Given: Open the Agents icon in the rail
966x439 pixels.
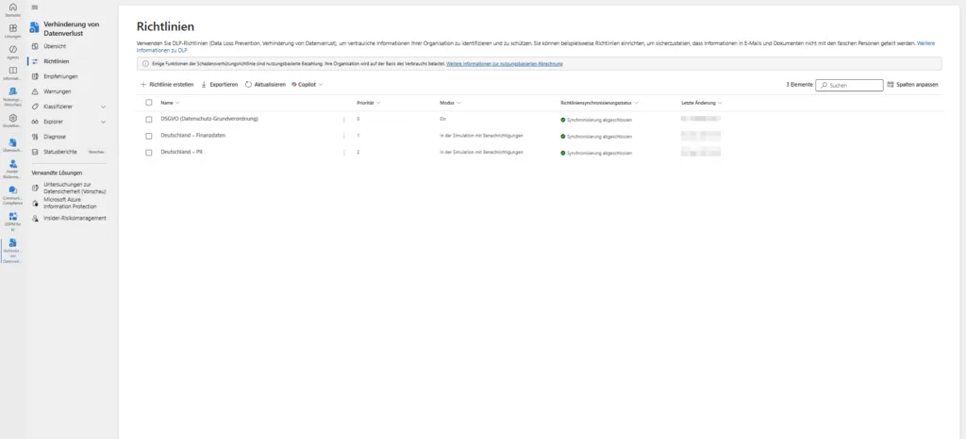Looking at the screenshot, I should pos(12,52).
